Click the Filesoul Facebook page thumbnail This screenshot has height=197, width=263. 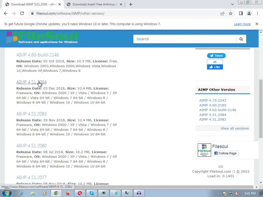point(204,150)
